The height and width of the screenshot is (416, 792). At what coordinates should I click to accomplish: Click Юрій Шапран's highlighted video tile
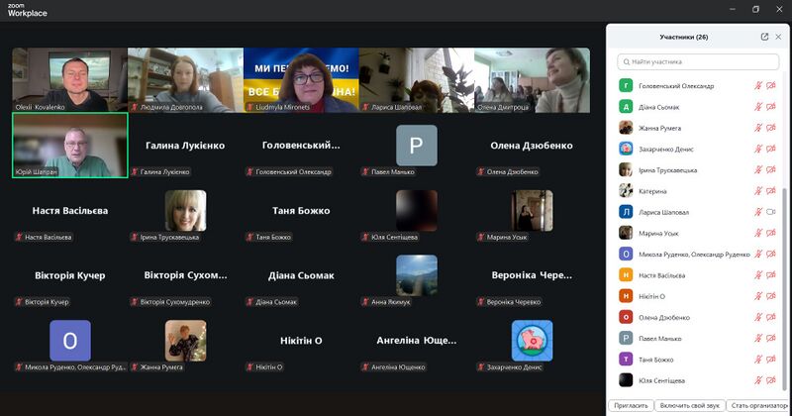(x=69, y=145)
